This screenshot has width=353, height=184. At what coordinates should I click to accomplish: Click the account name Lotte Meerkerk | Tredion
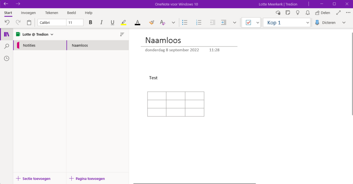278,4
